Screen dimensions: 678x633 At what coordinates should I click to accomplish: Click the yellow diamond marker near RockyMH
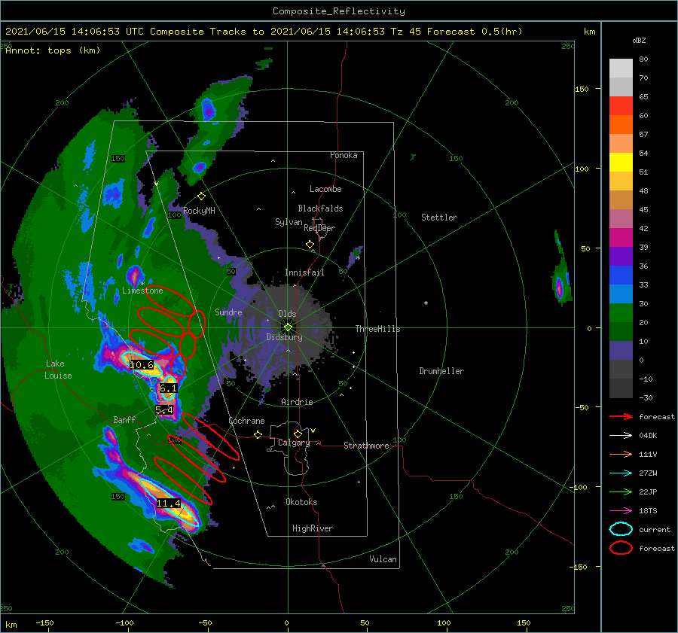coord(201,196)
